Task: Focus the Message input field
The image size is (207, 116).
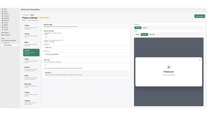Action: (x=86, y=54)
